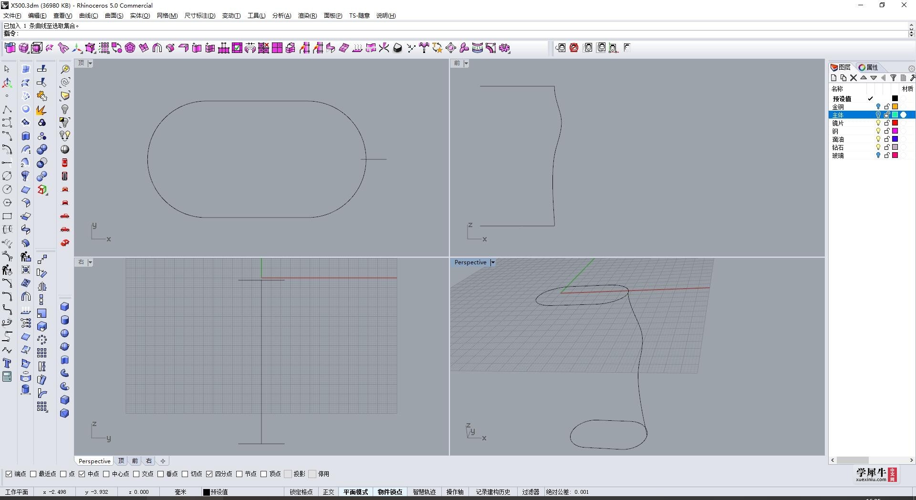Change the magenta color swatch of 钢 layer

click(895, 131)
